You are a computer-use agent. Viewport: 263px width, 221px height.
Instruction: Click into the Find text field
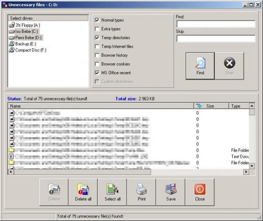pos(216,24)
